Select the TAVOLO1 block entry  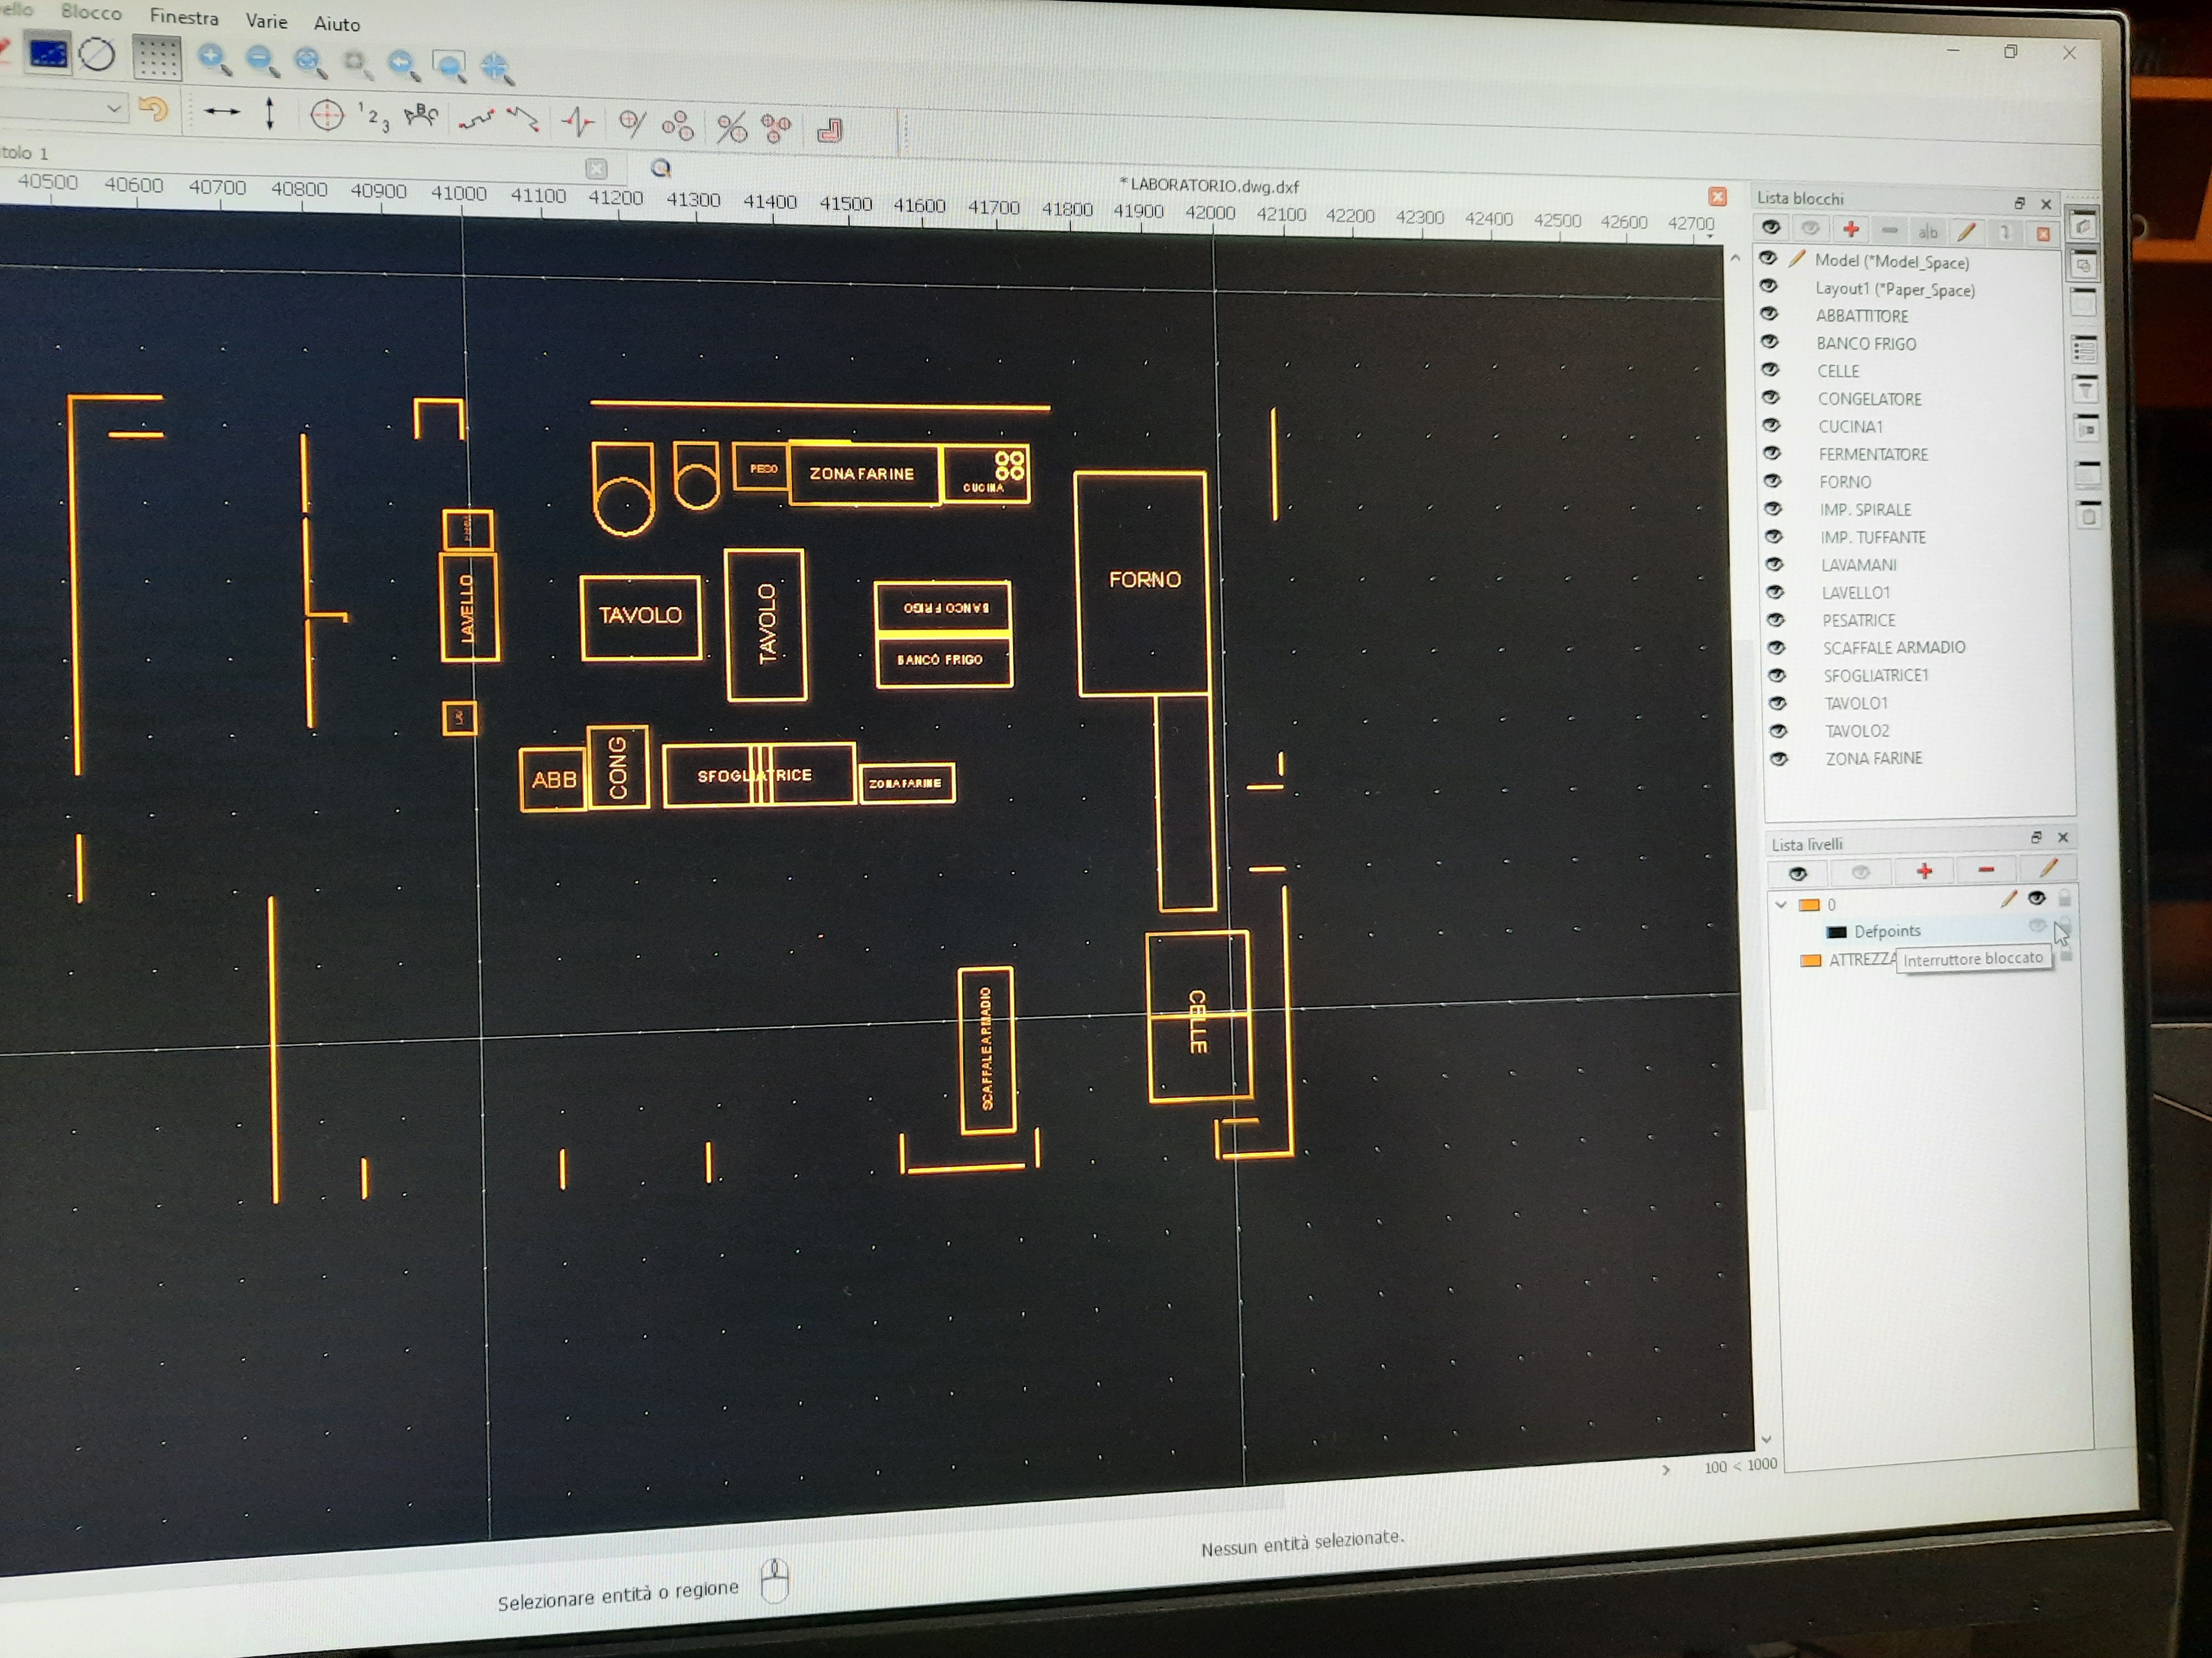1855,704
